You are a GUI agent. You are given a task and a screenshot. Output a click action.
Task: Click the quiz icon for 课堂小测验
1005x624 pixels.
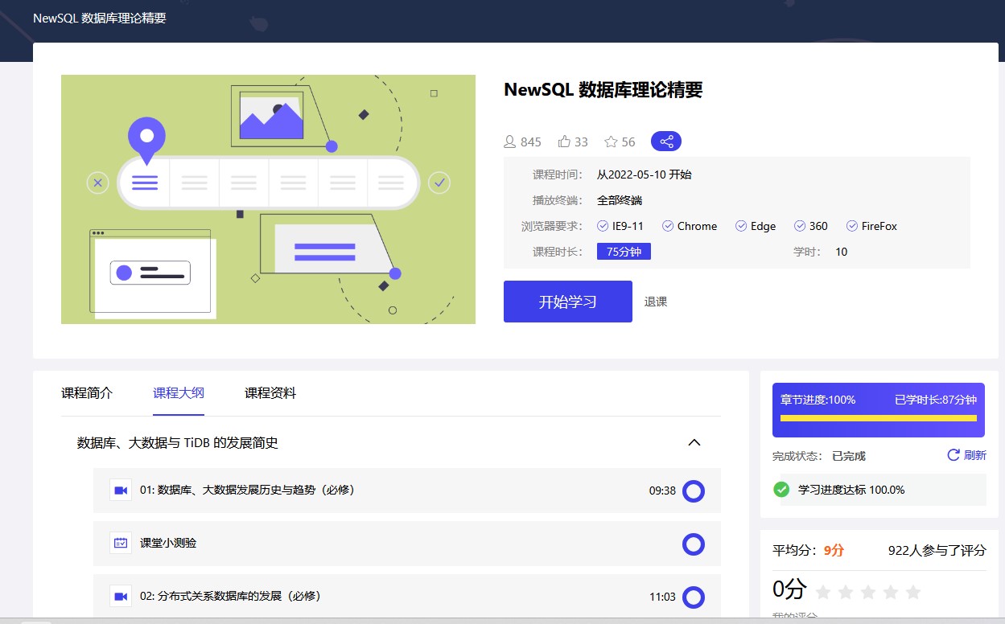pyautogui.click(x=121, y=543)
